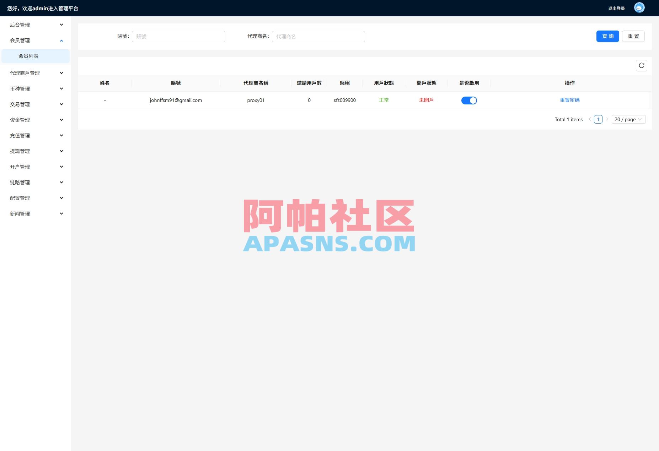Image resolution: width=659 pixels, height=451 pixels.
Task: Click the dropdown arrow on 20 / page selector
Action: (x=640, y=119)
